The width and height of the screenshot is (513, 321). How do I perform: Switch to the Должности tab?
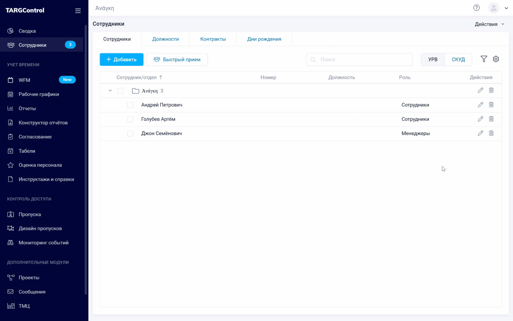pos(166,39)
